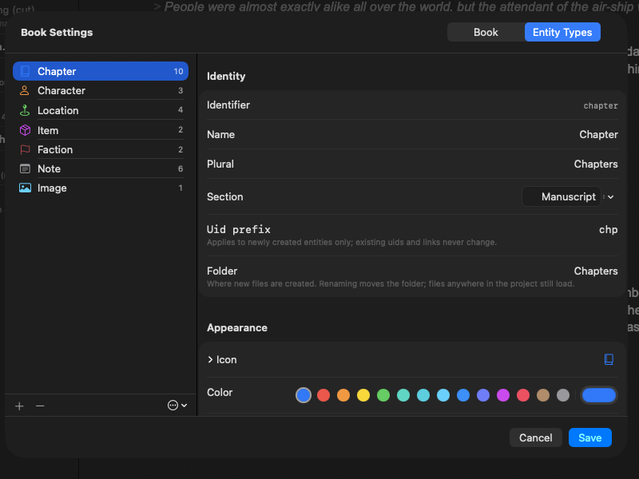Screen dimensions: 639x479
Task: Edit the Plural field value Chapters
Action: pos(596,164)
